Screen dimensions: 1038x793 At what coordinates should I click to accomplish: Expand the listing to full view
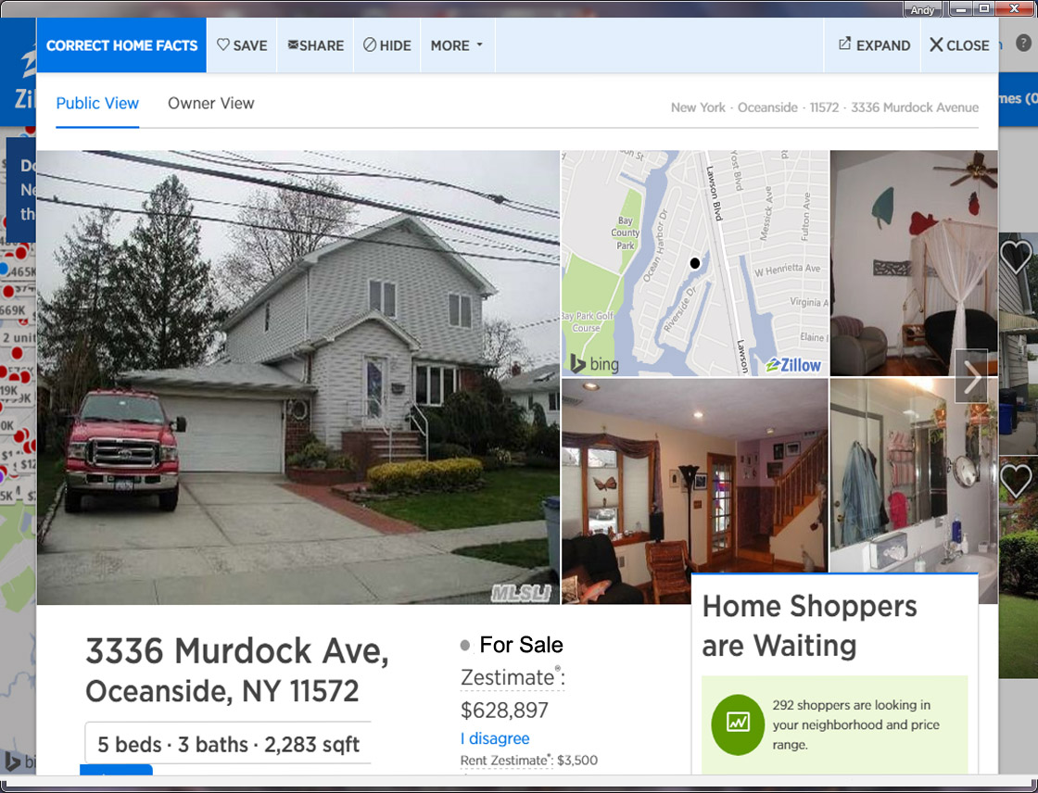874,45
